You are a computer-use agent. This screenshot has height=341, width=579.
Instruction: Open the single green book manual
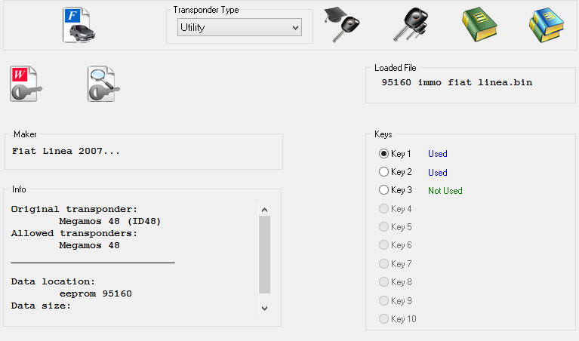[x=479, y=24]
